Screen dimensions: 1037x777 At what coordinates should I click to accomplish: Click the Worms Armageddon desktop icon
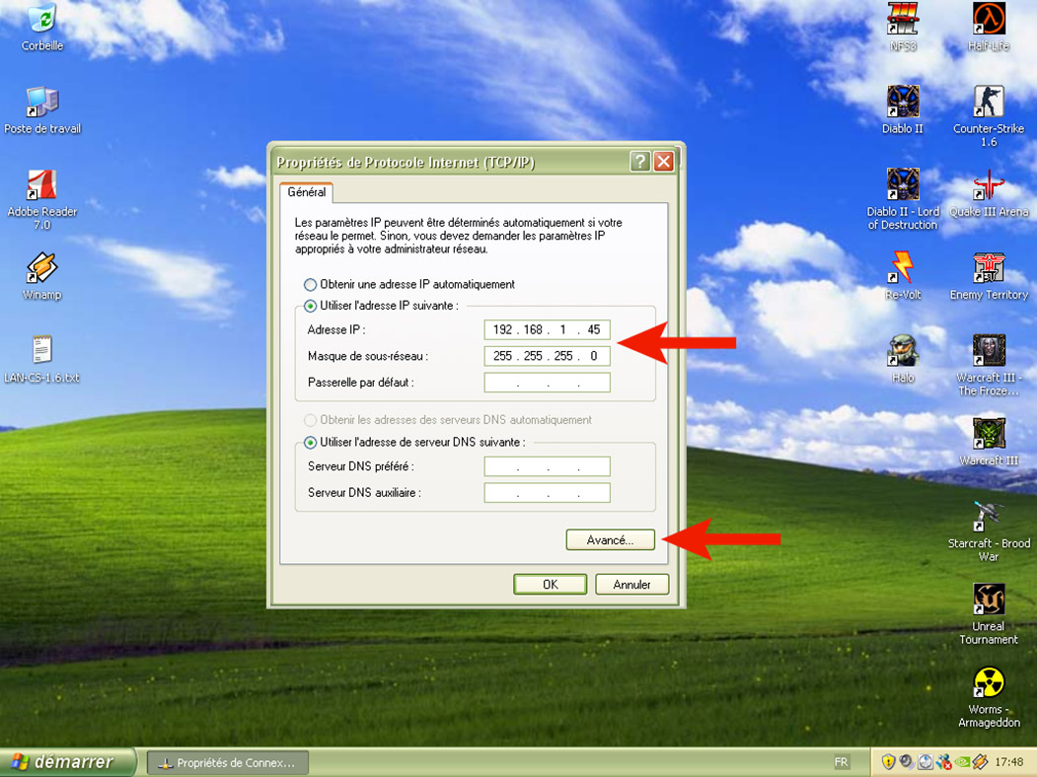988,683
